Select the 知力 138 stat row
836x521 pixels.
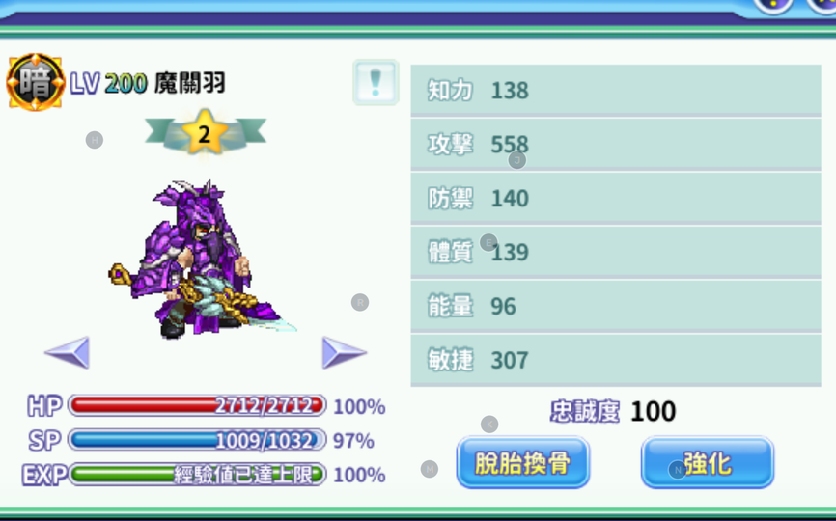[x=616, y=90]
